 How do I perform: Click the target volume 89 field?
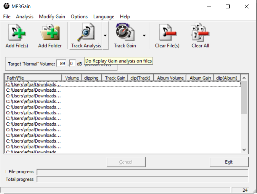pos(62,64)
